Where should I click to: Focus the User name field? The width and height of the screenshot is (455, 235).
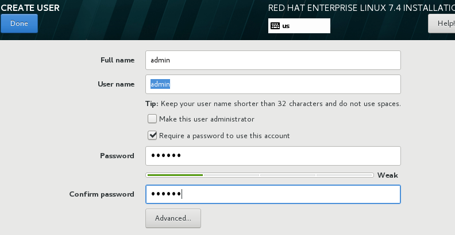click(273, 84)
